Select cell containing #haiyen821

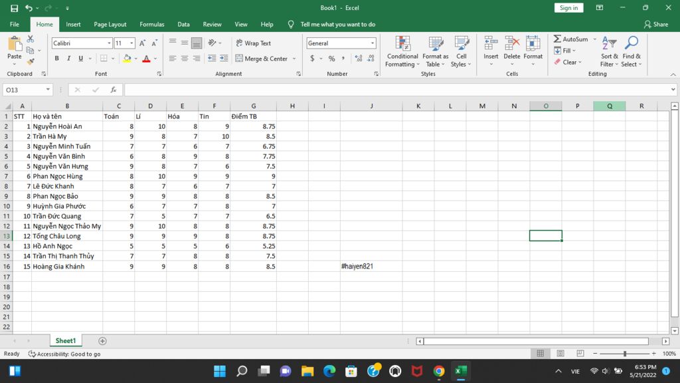pyautogui.click(x=371, y=266)
